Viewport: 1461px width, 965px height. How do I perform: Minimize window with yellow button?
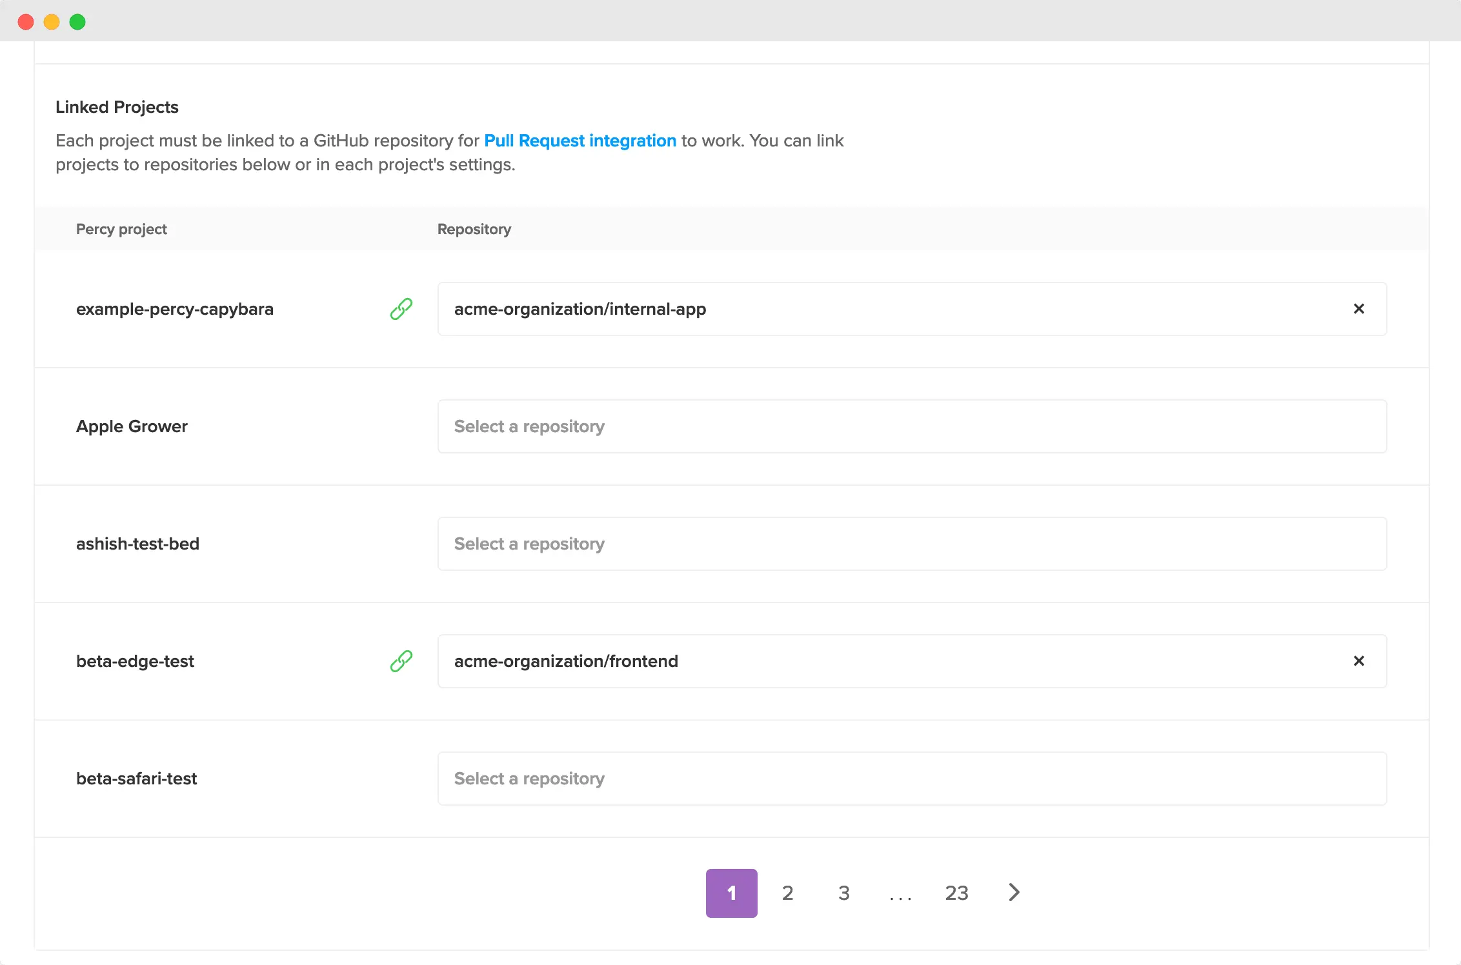(x=52, y=22)
